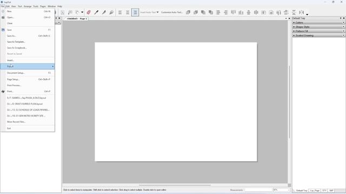Click Align Right icon

(x=226, y=12)
